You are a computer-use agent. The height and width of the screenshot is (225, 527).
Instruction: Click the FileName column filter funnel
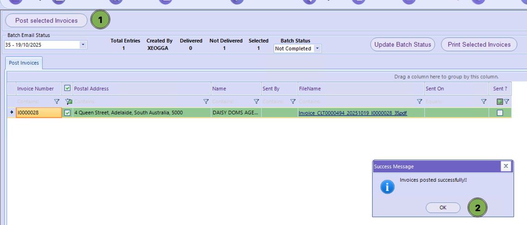419,101
